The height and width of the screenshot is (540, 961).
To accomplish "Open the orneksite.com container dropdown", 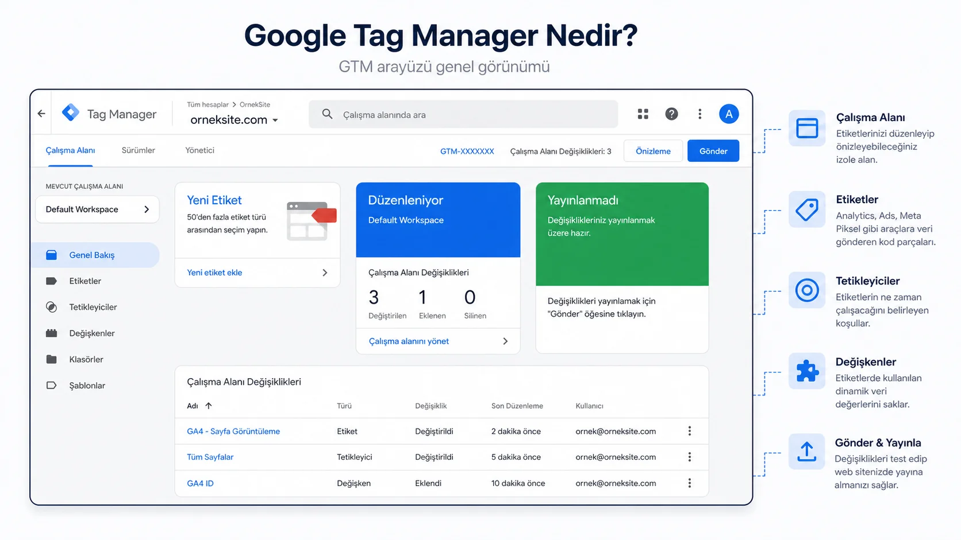I will 235,120.
